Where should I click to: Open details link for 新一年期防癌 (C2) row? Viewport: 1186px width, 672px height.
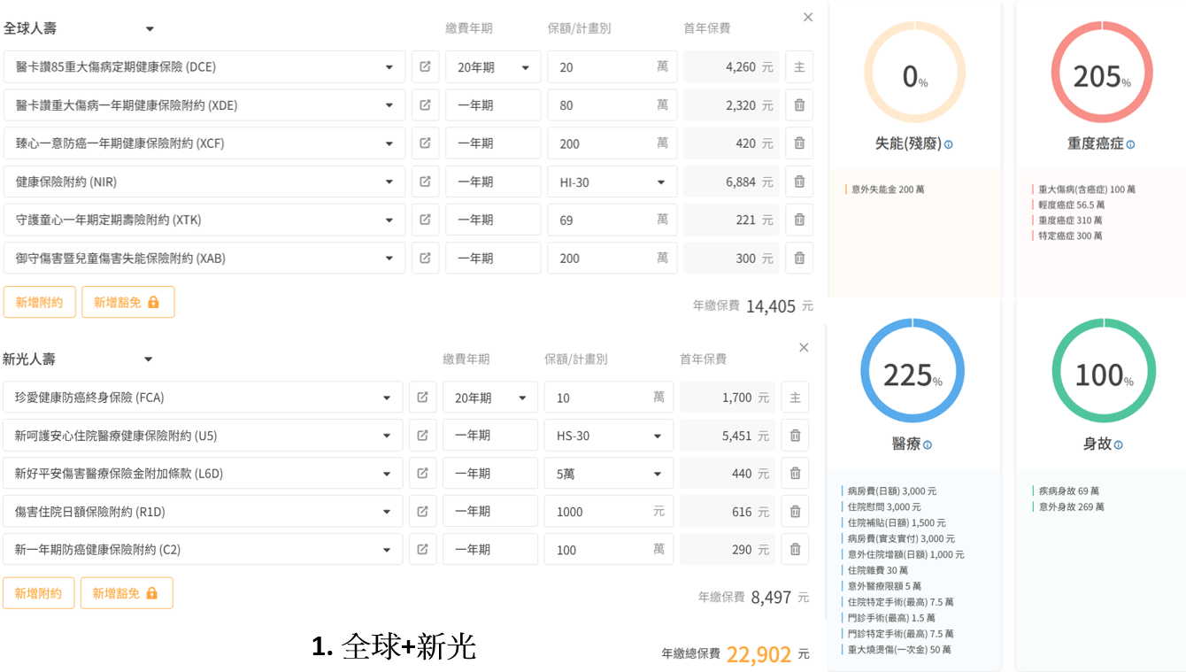[x=422, y=550]
